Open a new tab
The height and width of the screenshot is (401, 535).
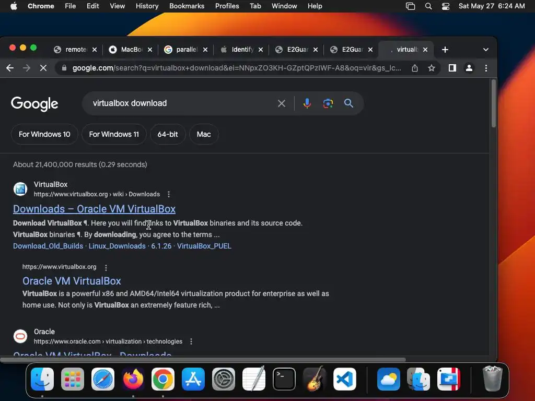tap(445, 50)
